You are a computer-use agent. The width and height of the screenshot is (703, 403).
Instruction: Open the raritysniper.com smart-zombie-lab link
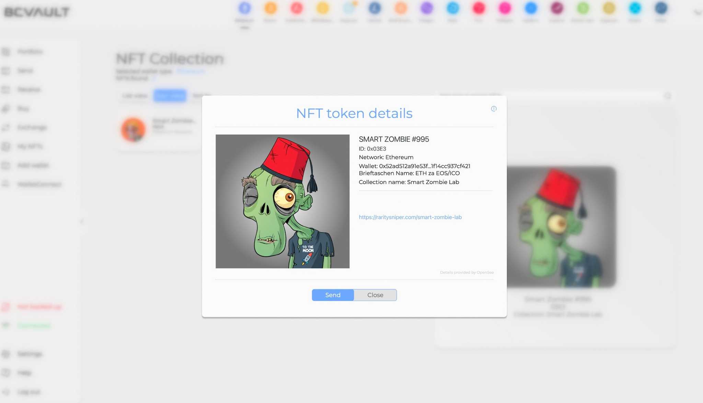(410, 217)
